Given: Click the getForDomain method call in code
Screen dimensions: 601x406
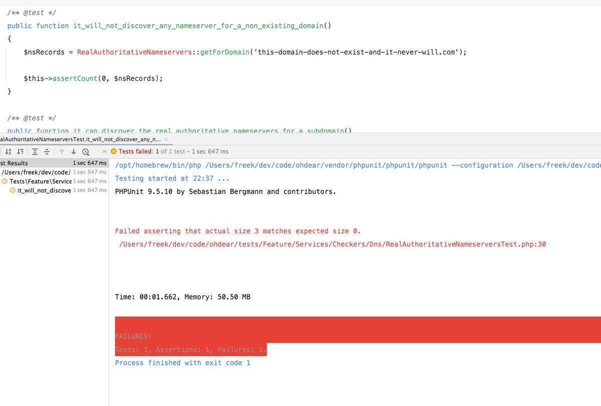Looking at the screenshot, I should tap(225, 52).
